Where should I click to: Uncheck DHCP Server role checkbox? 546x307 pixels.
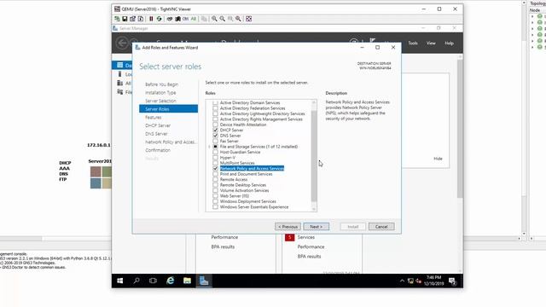click(x=215, y=130)
